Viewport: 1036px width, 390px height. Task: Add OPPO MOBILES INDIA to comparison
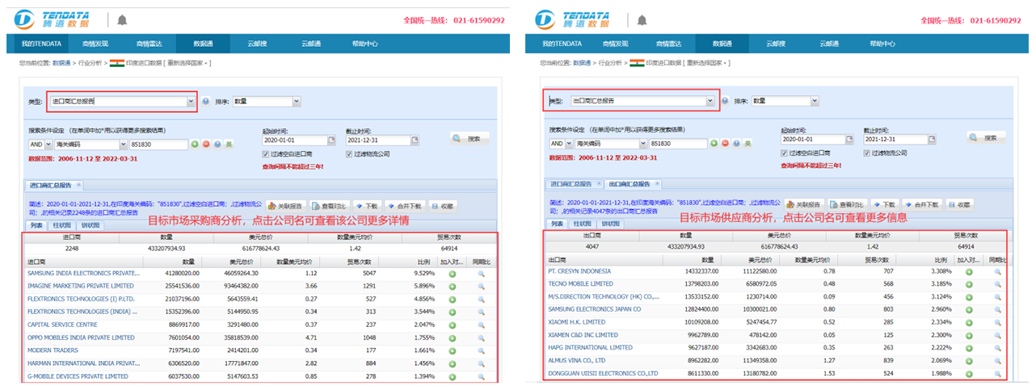(453, 338)
